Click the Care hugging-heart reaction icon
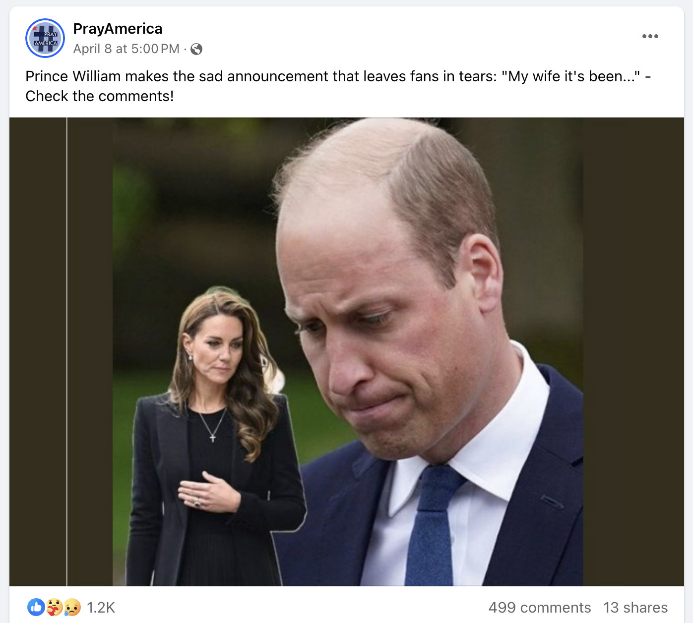693x623 pixels. pyautogui.click(x=54, y=607)
